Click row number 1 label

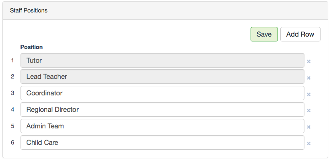[x=12, y=60]
